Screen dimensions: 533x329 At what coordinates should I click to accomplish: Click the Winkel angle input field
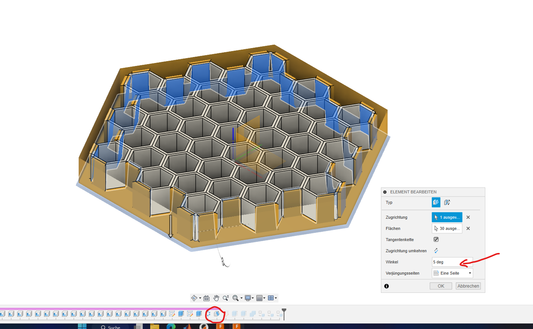[452, 262]
